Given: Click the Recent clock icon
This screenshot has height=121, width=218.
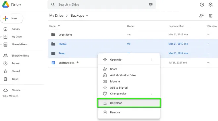Looking at the screenshot, I should 5,63.
